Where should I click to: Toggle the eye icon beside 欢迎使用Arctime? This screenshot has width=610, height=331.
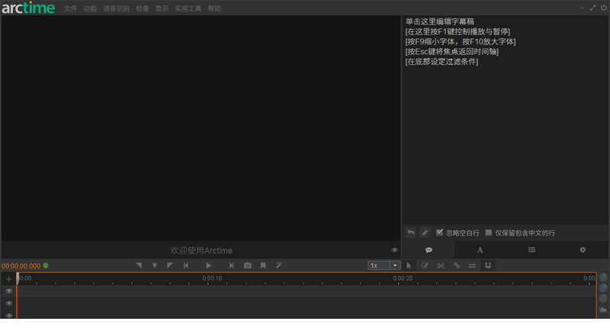click(394, 250)
